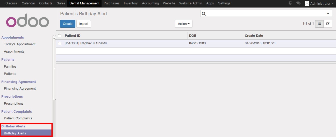The width and height of the screenshot is (336, 137).
Task: Switch to list view icon
Action: pyautogui.click(x=319, y=24)
